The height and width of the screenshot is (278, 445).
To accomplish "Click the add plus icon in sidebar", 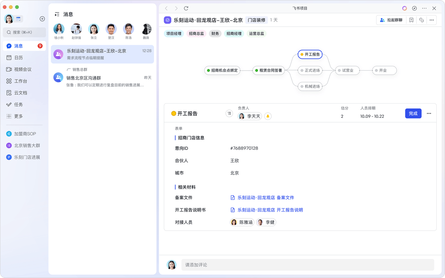I will coord(42,19).
